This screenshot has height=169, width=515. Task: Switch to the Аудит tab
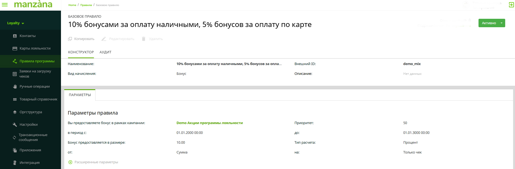pos(105,52)
